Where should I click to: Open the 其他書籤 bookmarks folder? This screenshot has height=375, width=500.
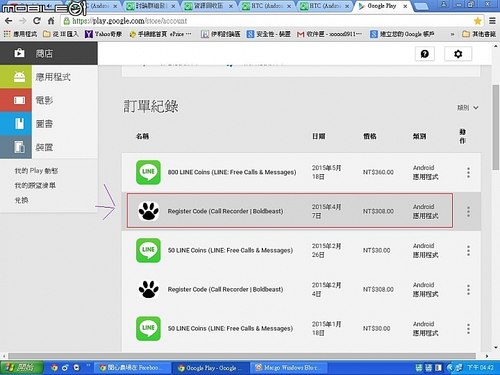coord(478,34)
